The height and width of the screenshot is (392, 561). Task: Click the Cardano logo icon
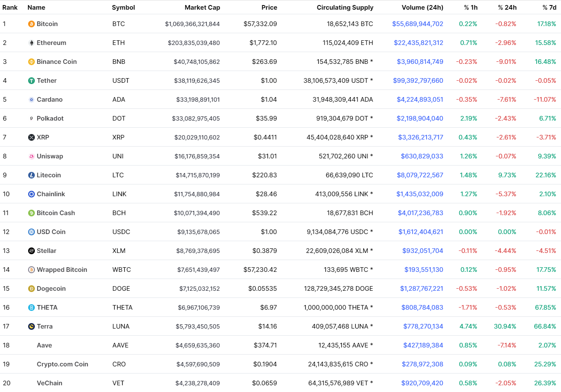31,100
